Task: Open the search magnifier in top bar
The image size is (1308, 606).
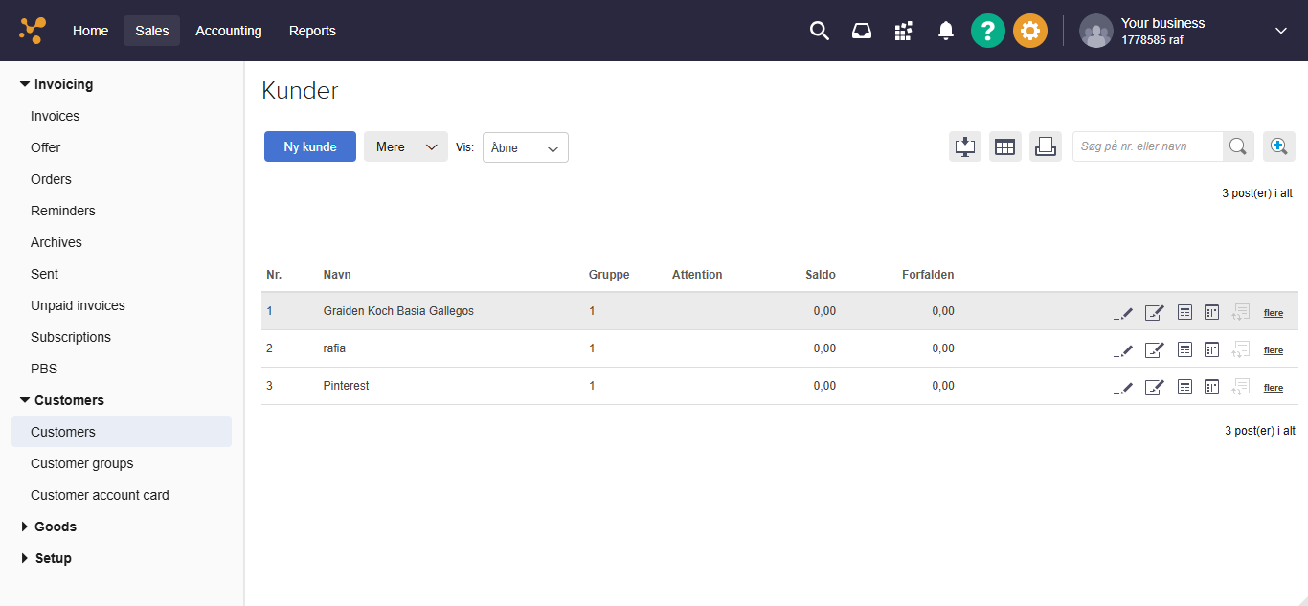Action: pos(819,31)
